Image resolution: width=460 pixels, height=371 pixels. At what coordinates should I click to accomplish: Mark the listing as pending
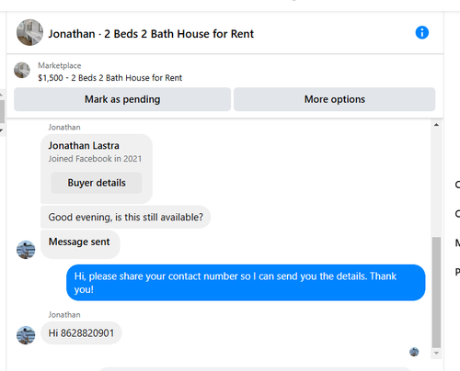(122, 99)
